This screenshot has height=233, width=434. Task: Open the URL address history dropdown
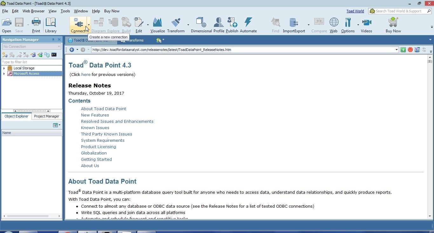[x=397, y=50]
